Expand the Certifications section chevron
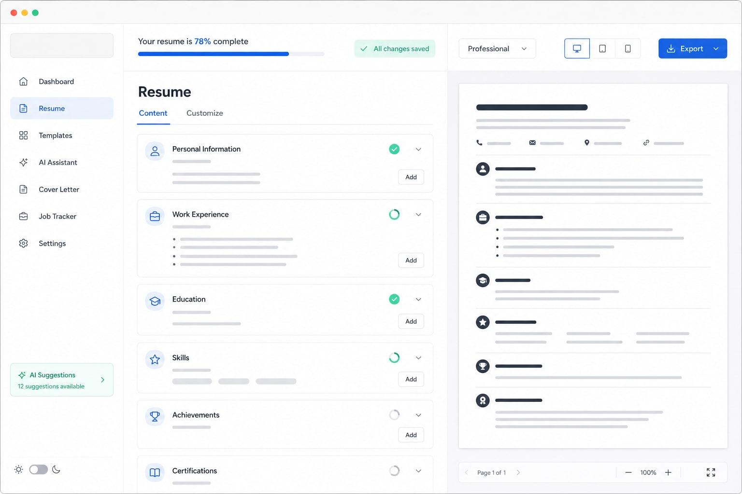Screen dimensions: 742x494 click(x=418, y=471)
